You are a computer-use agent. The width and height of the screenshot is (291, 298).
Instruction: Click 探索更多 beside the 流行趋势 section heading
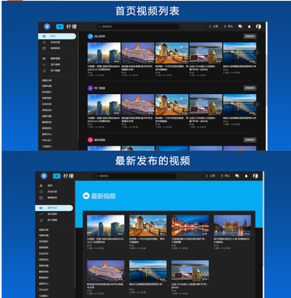pos(250,37)
